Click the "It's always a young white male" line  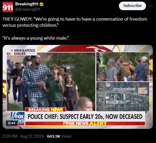[x=36, y=38]
